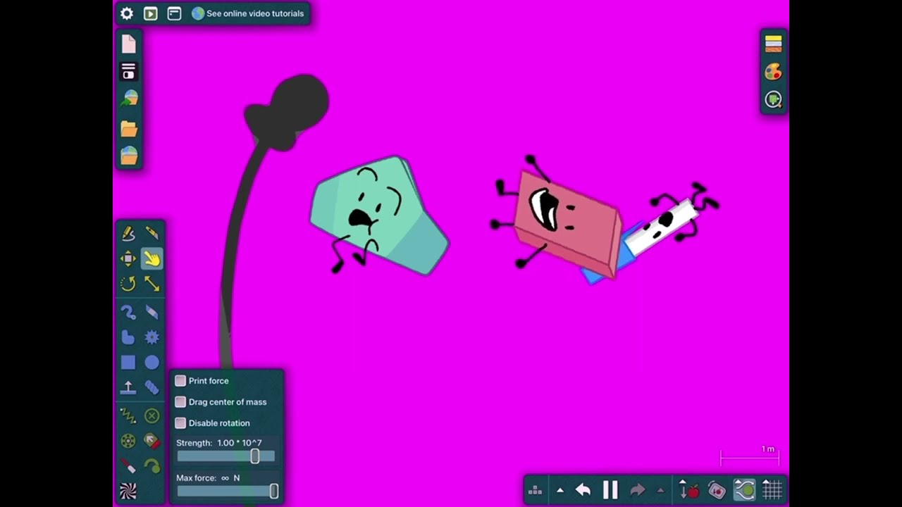The image size is (902, 507).
Task: Click the window layout icon in top bar
Action: pos(174,13)
